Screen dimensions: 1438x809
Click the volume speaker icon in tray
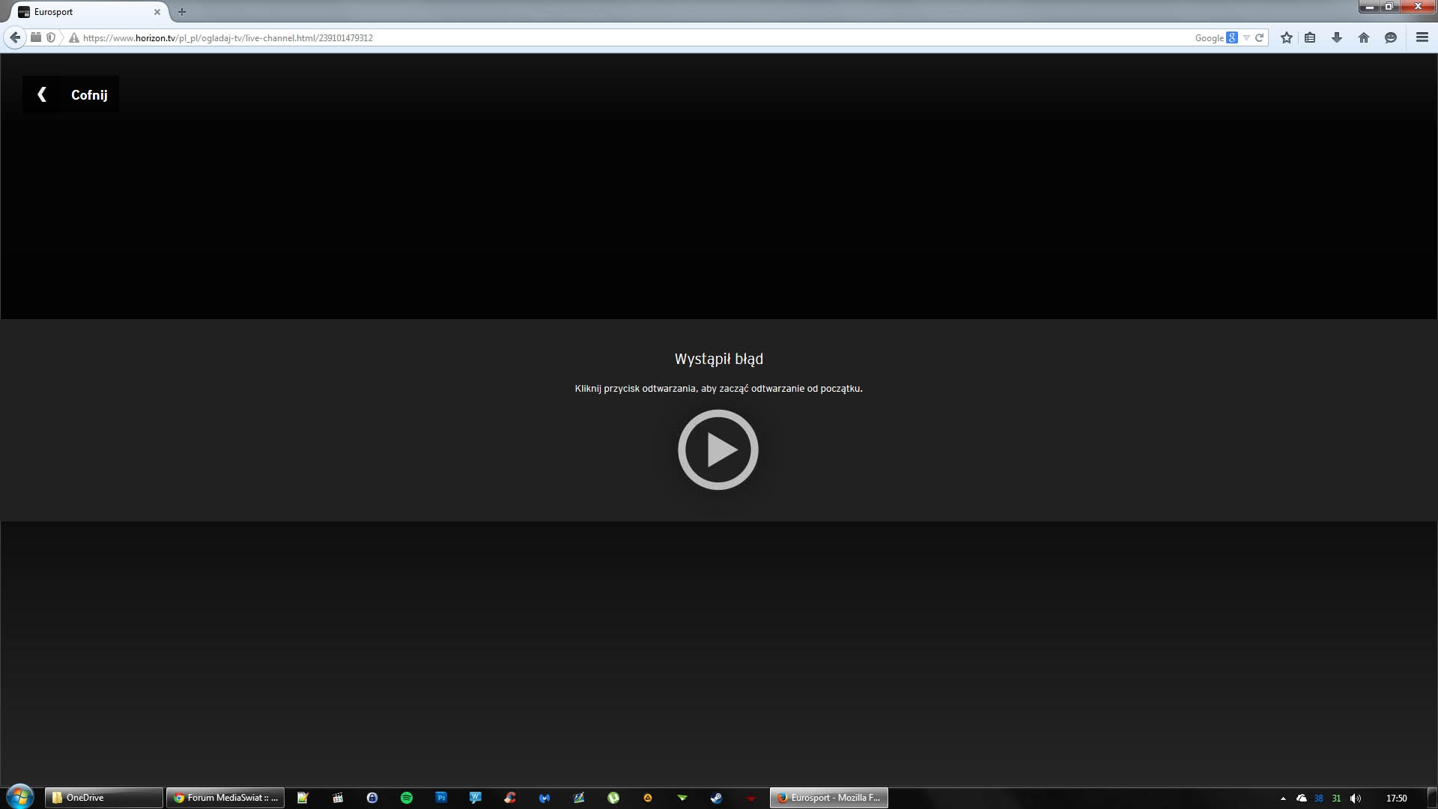1355,799
